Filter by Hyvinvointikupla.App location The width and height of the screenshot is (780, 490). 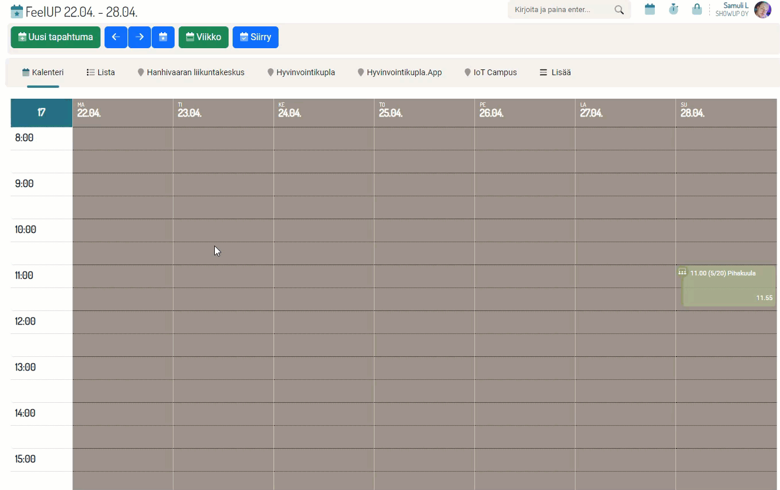point(399,72)
